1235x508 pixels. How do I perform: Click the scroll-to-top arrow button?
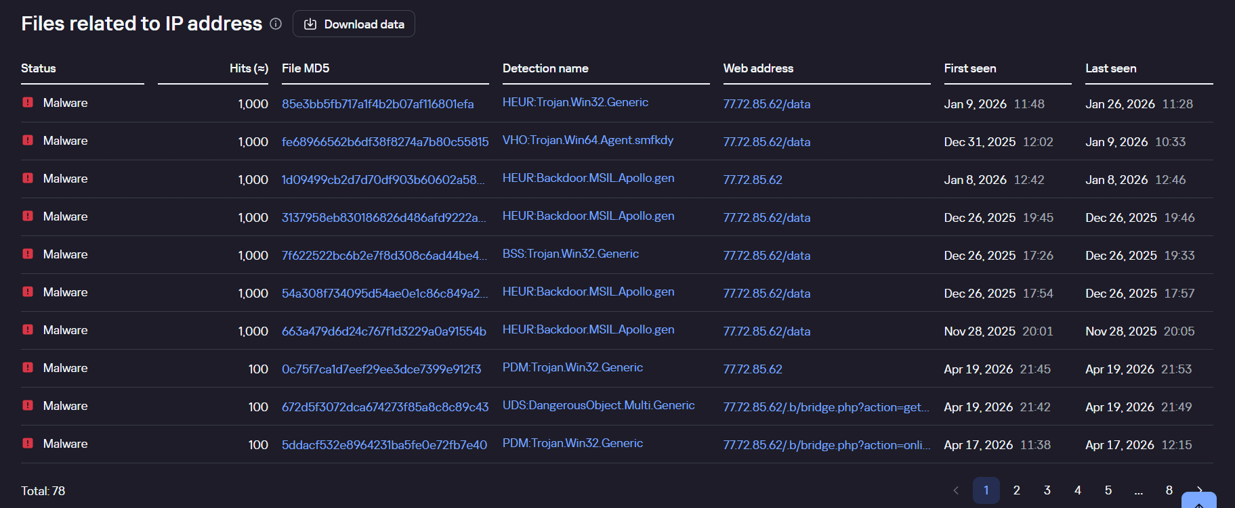click(x=1199, y=501)
